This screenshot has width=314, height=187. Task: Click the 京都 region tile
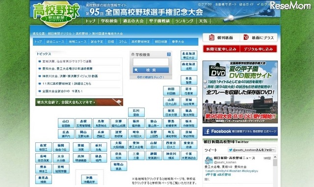(119, 123)
